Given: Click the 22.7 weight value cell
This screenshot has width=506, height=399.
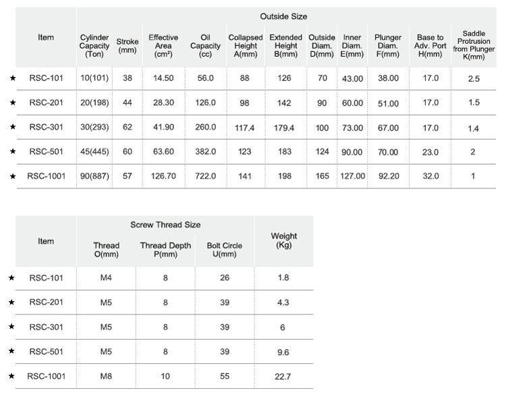Looking at the screenshot, I should [x=284, y=376].
